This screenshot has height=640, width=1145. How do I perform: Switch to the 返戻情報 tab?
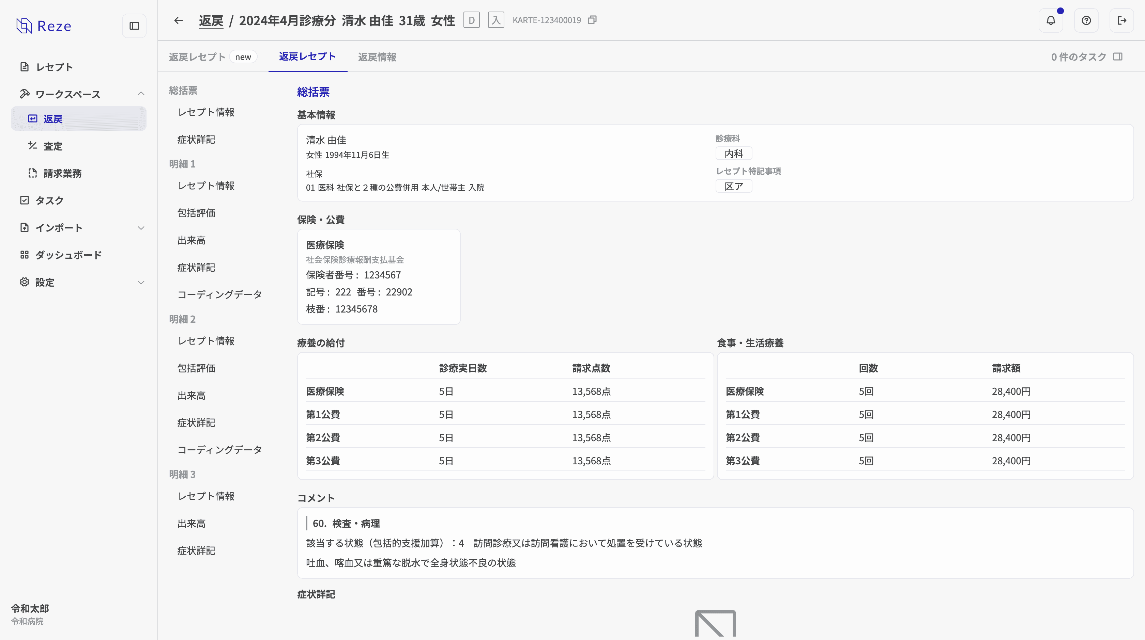pyautogui.click(x=377, y=57)
